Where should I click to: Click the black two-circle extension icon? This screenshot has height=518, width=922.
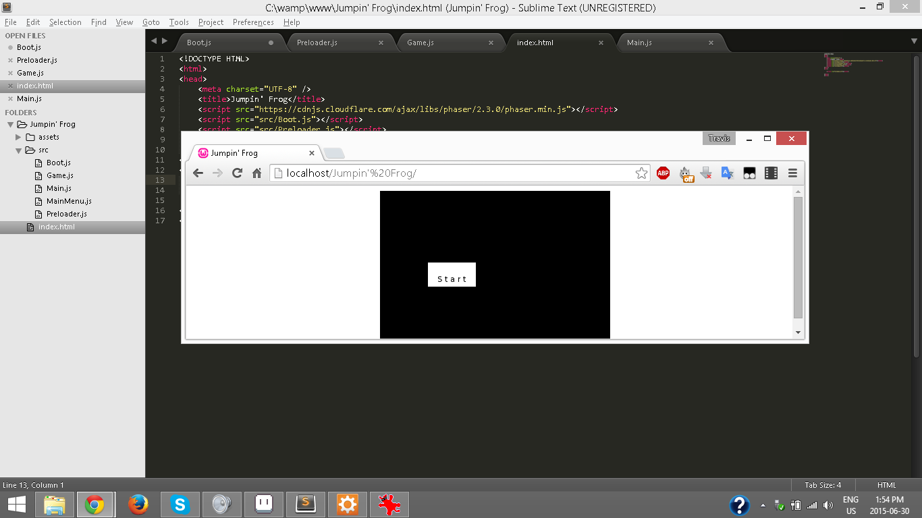(749, 173)
